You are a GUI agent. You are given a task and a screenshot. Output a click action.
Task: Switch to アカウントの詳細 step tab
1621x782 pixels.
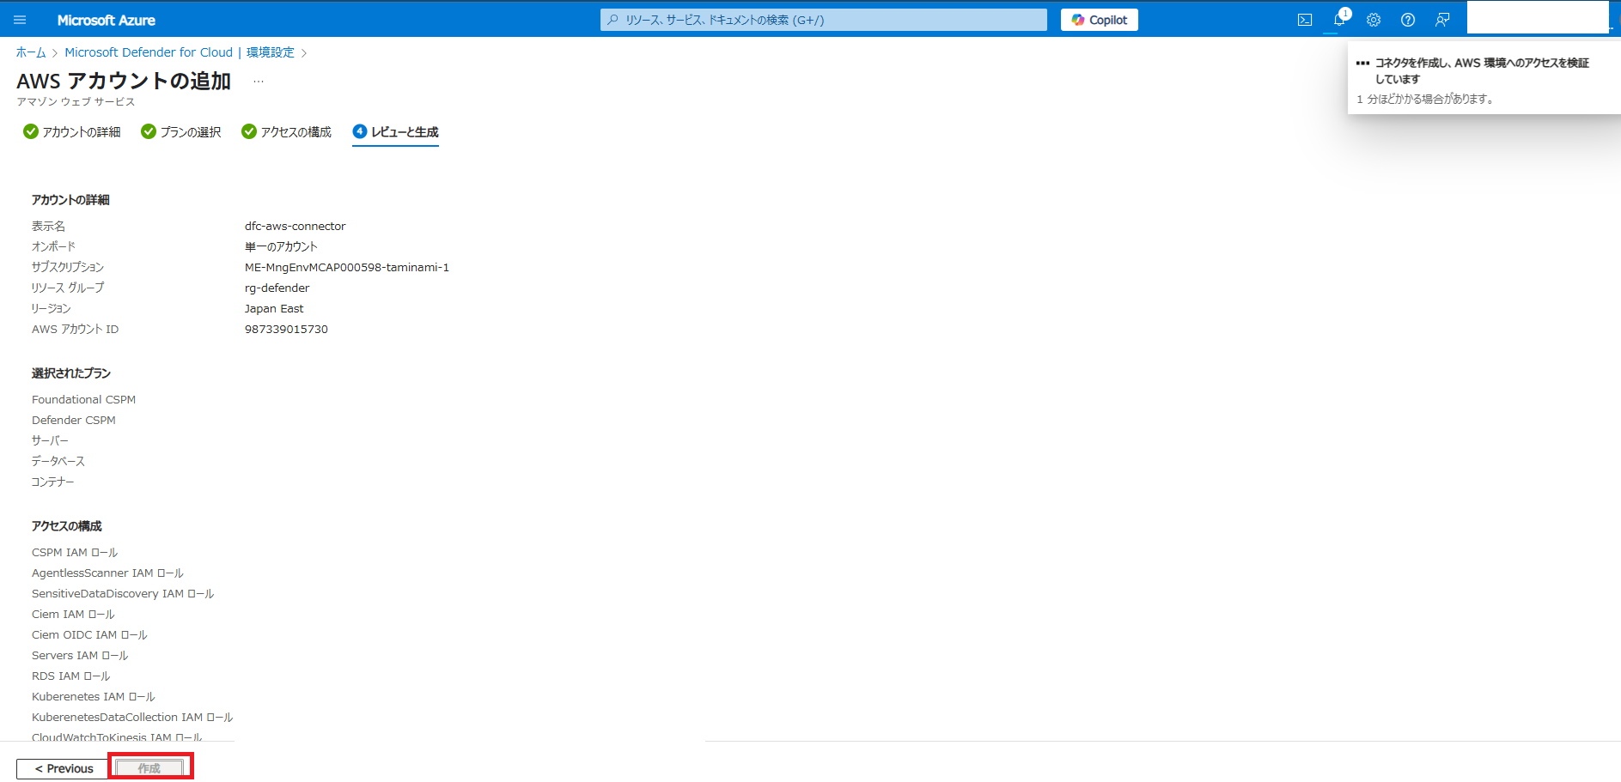click(72, 131)
